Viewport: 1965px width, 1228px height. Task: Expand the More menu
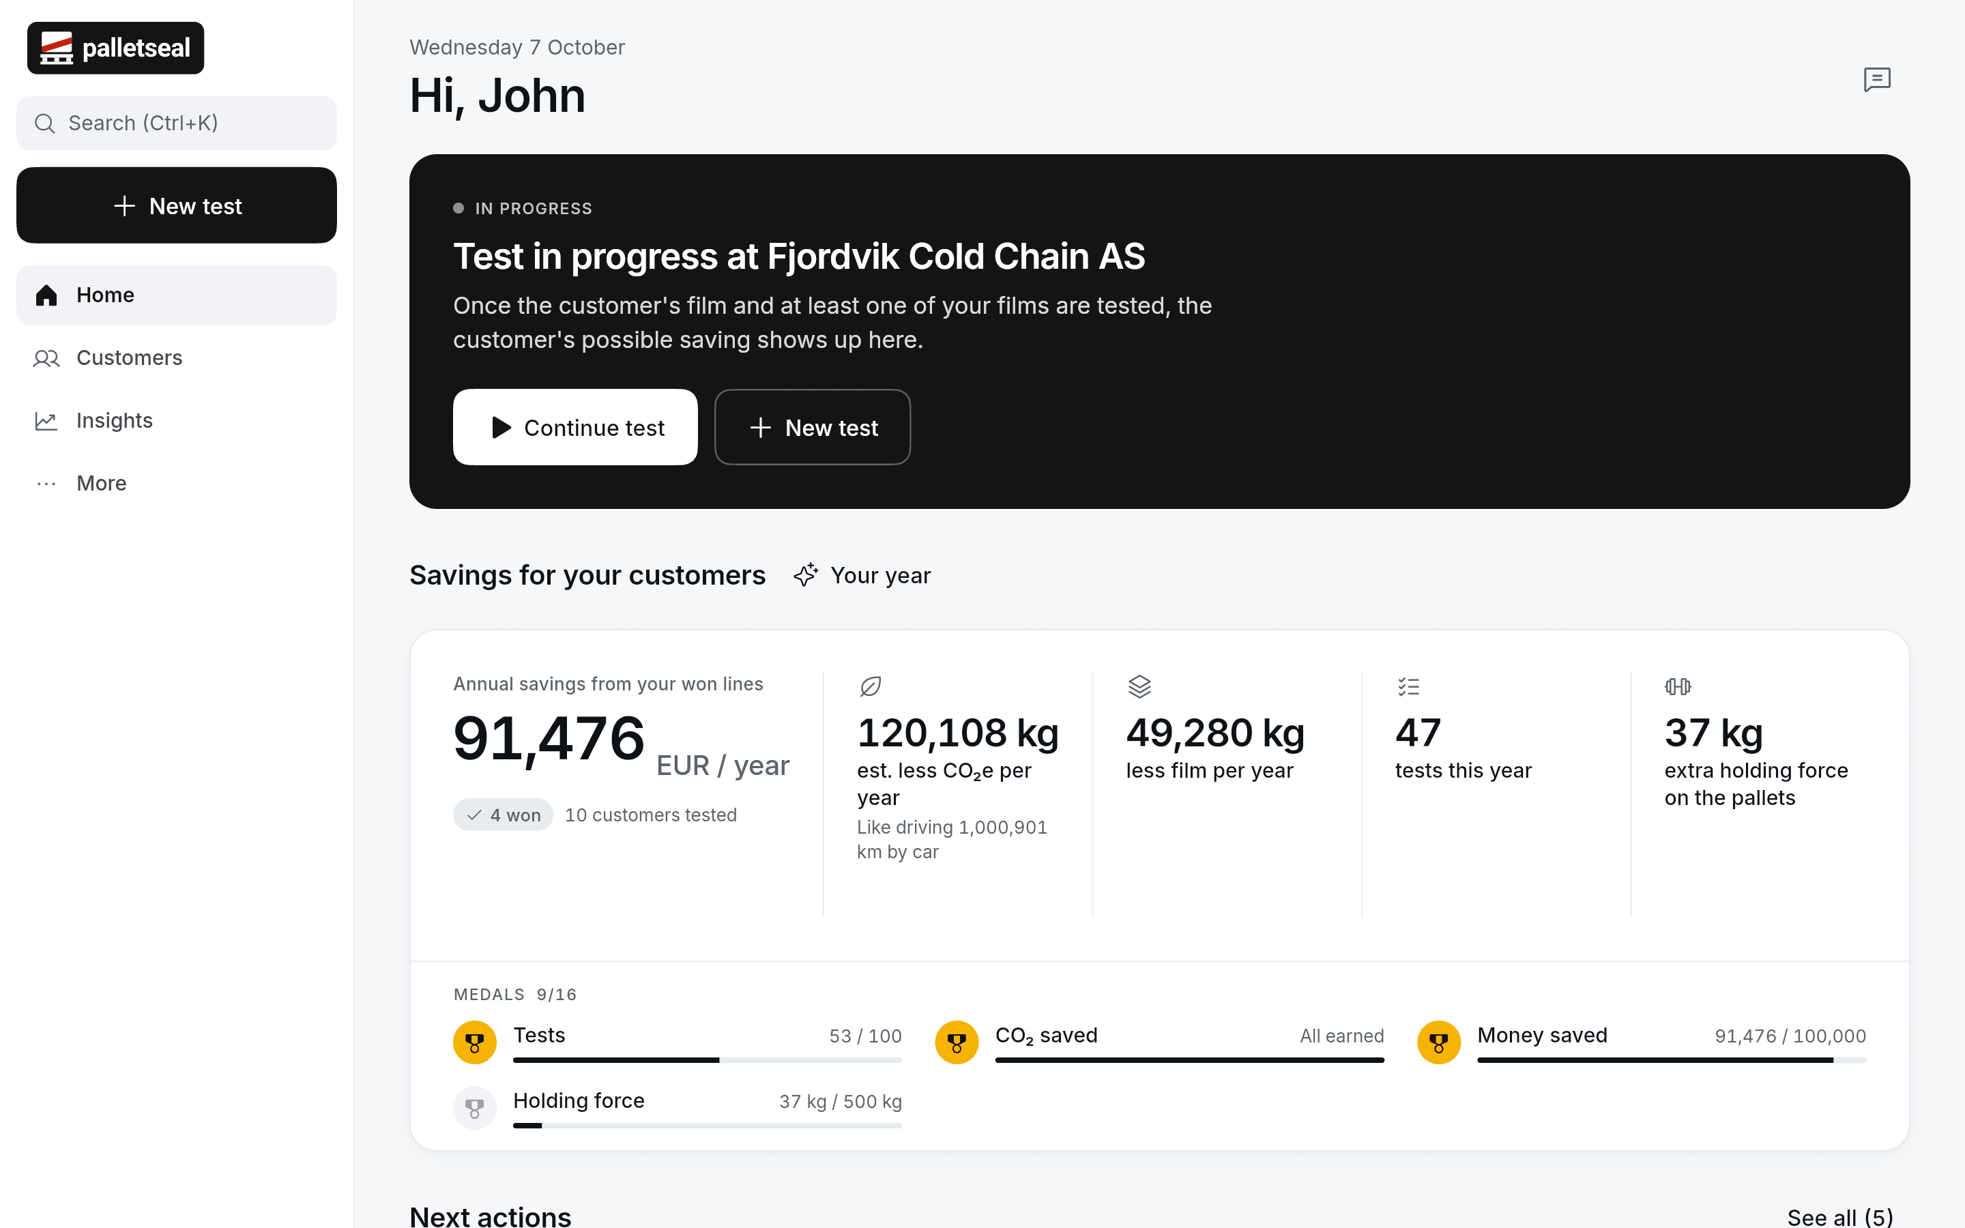(176, 483)
